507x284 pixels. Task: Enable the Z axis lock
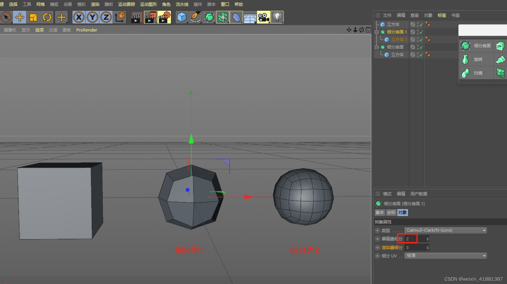click(x=106, y=17)
